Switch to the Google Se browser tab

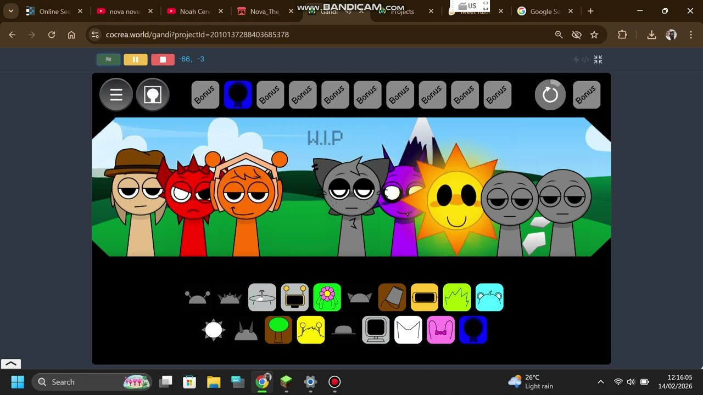[x=544, y=11]
